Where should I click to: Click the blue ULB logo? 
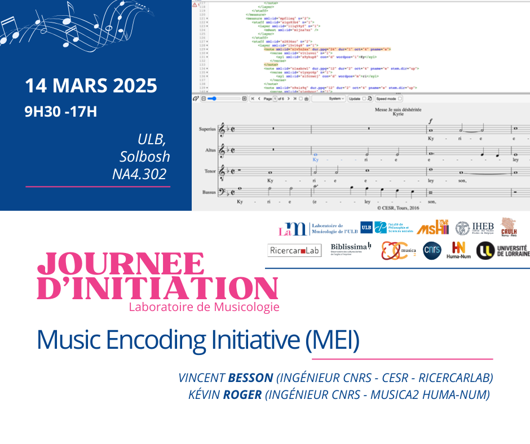coord(366,228)
